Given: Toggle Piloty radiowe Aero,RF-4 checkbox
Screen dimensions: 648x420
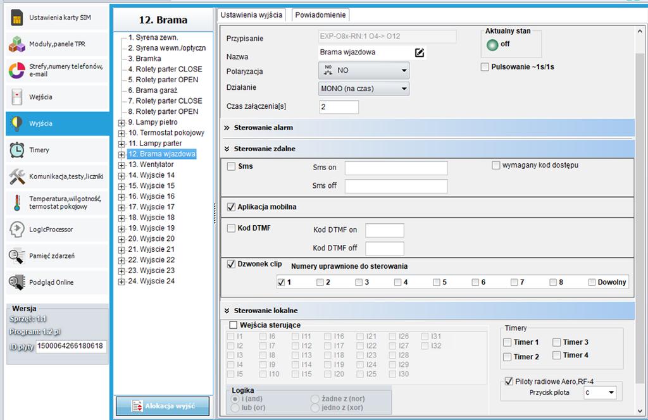Looking at the screenshot, I should (509, 381).
